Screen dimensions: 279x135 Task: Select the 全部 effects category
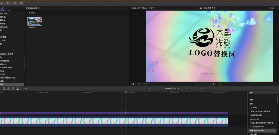pos(251,104)
